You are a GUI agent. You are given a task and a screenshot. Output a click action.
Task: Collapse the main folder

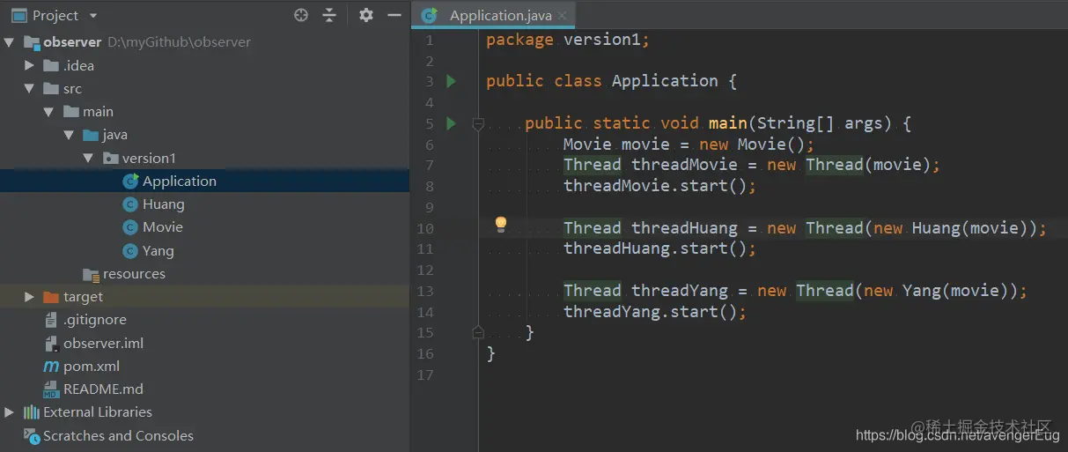[48, 112]
